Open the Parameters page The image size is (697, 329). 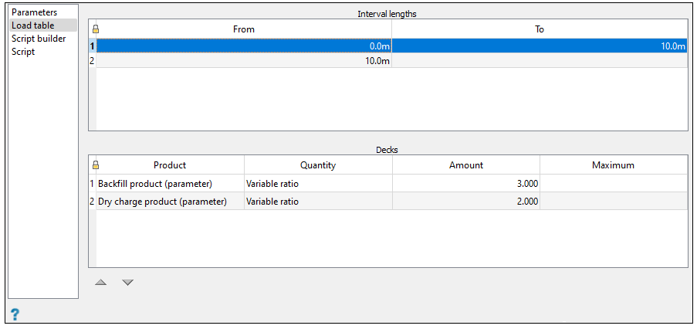point(34,12)
